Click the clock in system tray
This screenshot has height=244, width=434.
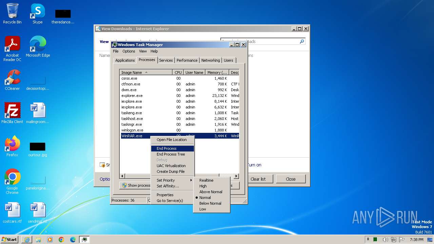(x=416, y=240)
